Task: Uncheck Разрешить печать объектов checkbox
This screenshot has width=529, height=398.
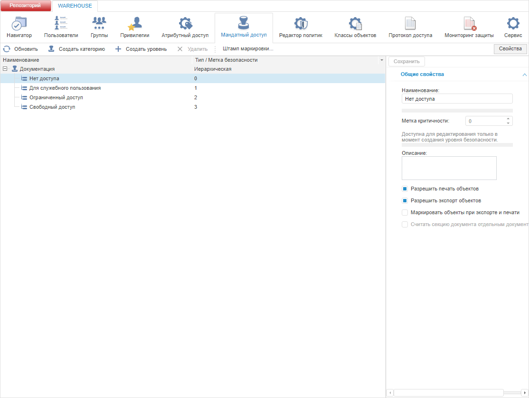Action: [405, 189]
